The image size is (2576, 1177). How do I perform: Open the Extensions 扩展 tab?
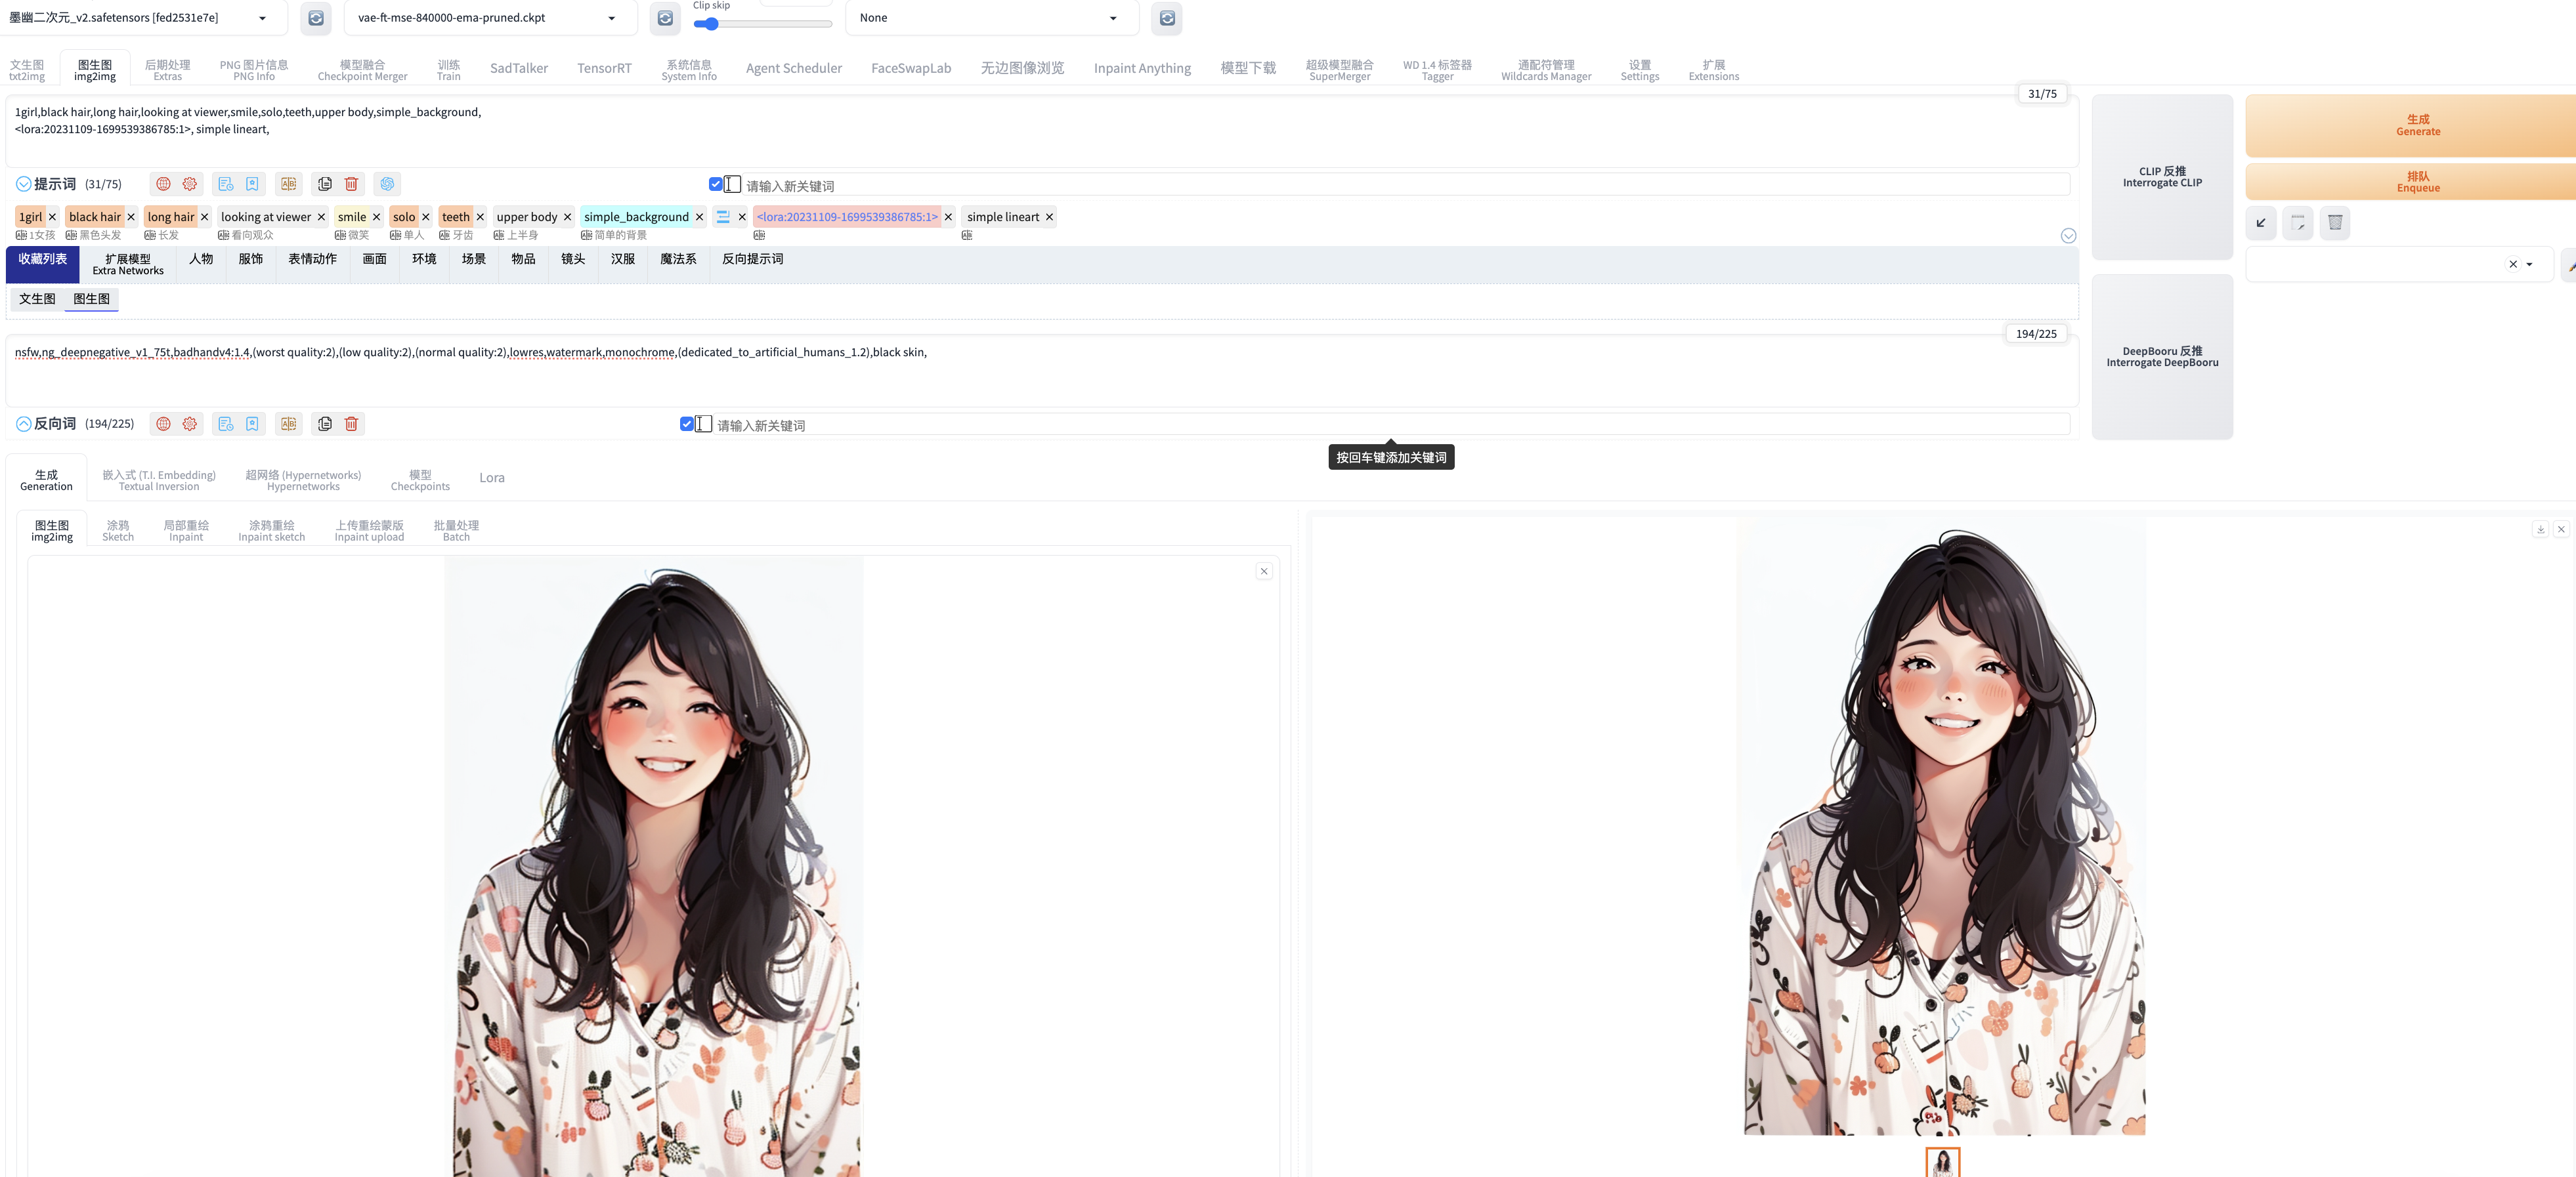(x=1714, y=70)
